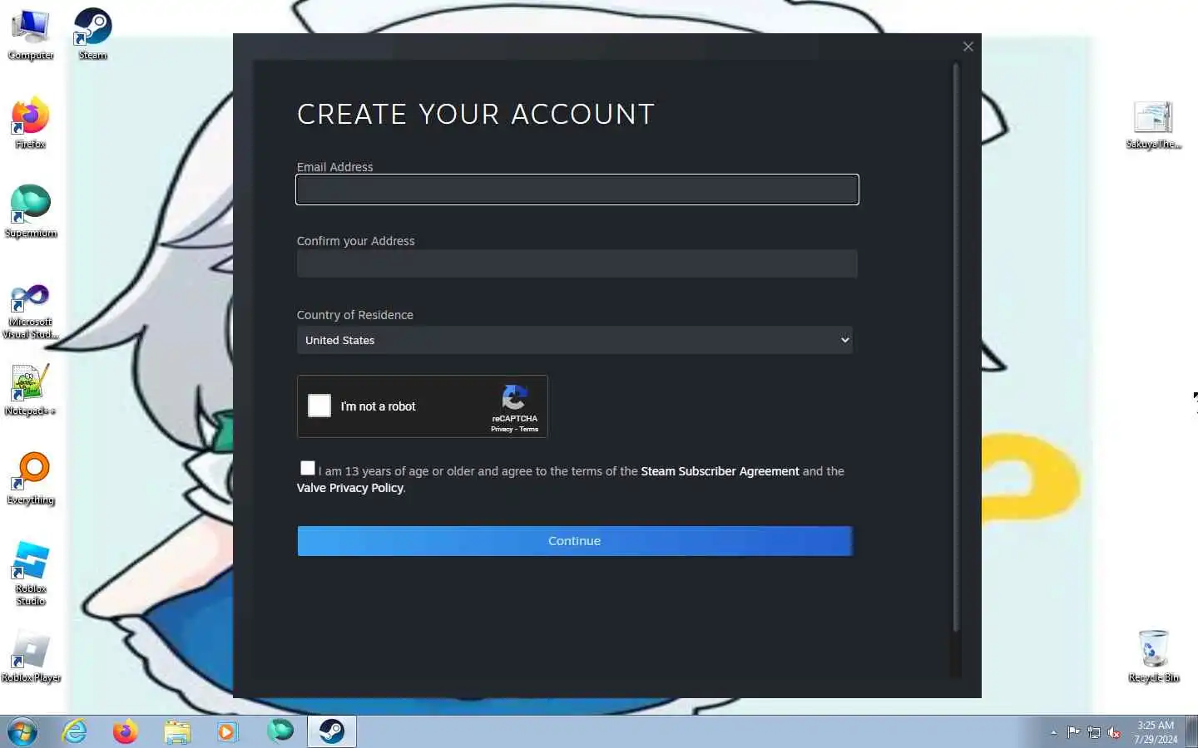Open the Action Center flag icon
The height and width of the screenshot is (748, 1198).
coord(1073,732)
